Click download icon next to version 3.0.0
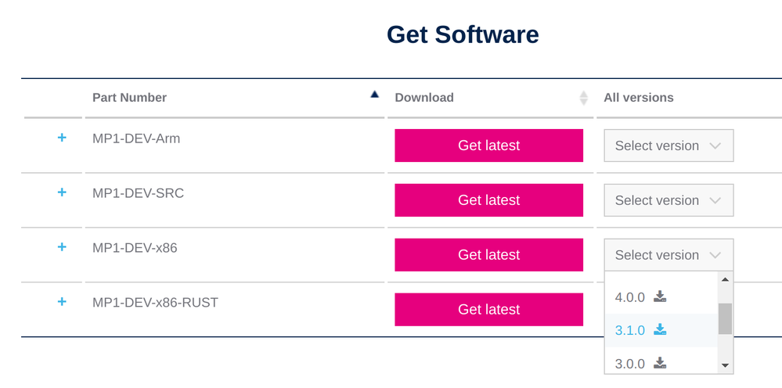The height and width of the screenshot is (388, 782). 661,363
